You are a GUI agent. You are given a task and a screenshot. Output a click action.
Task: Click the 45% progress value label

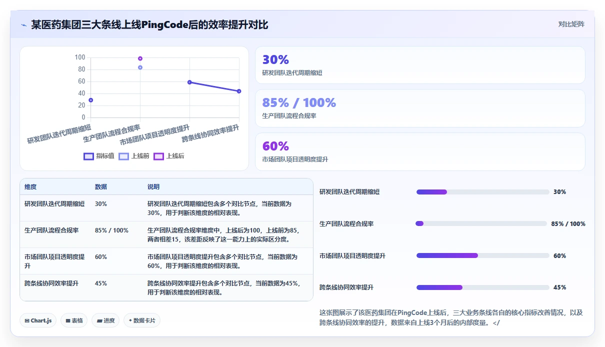559,287
